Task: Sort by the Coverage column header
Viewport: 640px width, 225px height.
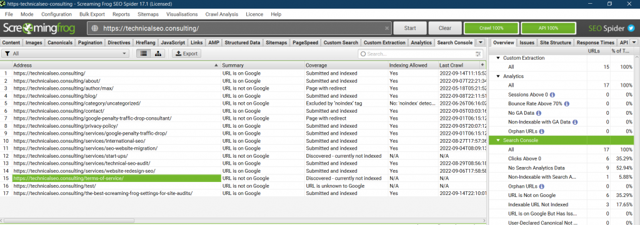Action: tap(346, 65)
